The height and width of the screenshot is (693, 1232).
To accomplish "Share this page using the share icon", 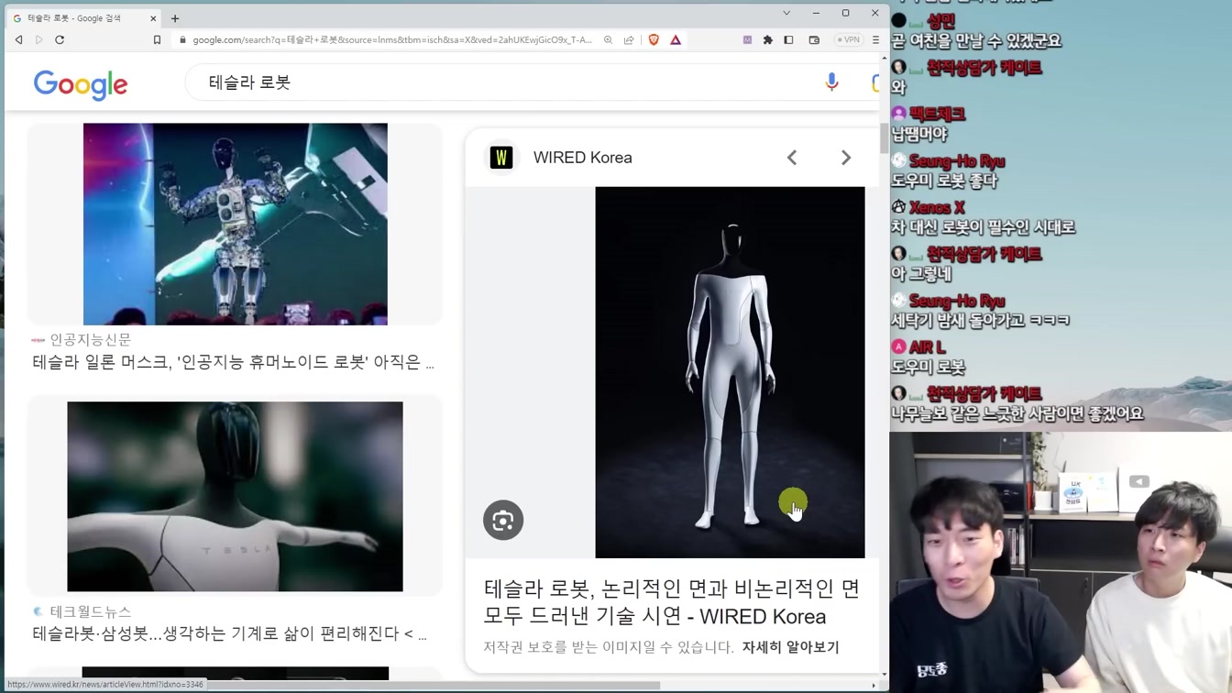I will 629,40.
